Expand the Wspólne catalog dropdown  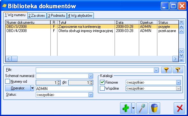[x=178, y=88]
